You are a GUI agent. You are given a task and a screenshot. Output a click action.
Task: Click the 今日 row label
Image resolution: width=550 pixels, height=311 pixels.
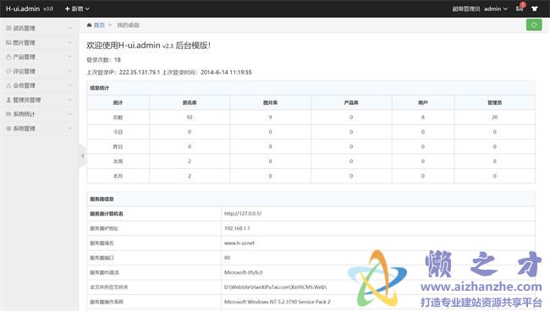118,132
